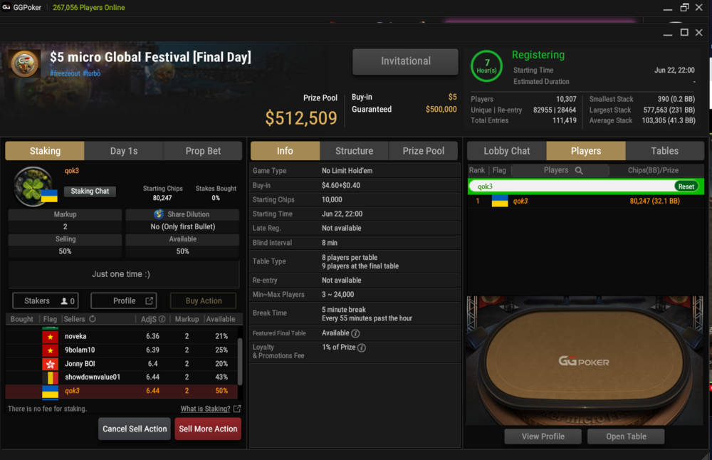The height and width of the screenshot is (460, 712).
Task: Click the Share Dilution coin icon
Action: click(159, 214)
